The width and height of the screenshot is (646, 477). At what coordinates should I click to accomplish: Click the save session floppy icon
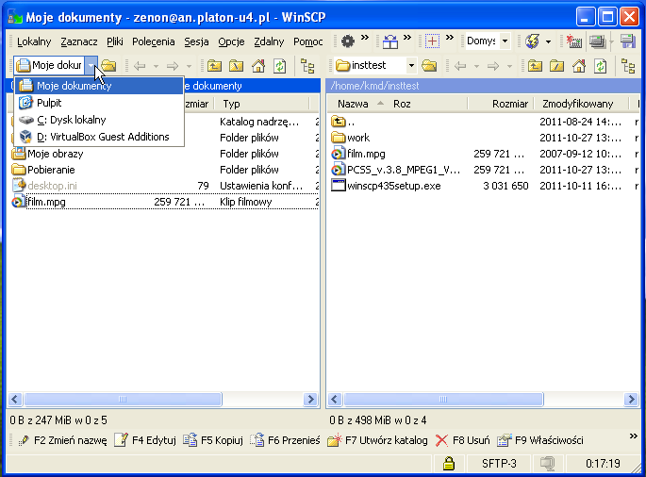[627, 41]
